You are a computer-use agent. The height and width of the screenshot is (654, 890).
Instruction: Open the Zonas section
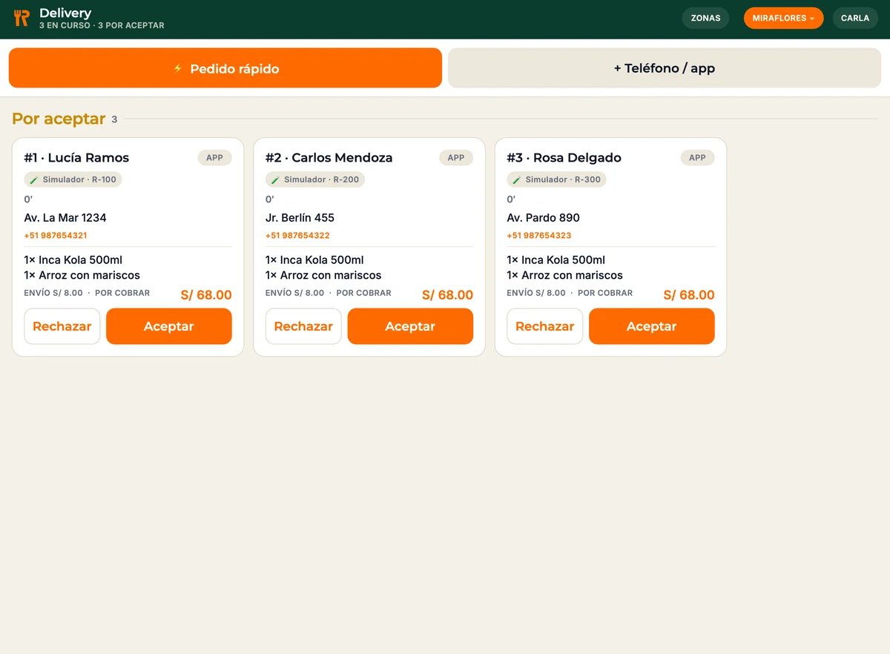coord(705,19)
